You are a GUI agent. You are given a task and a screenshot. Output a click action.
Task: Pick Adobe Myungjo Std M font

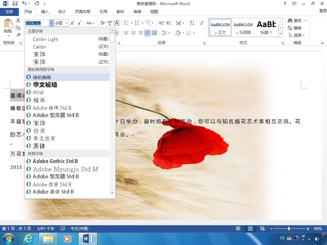point(67,169)
